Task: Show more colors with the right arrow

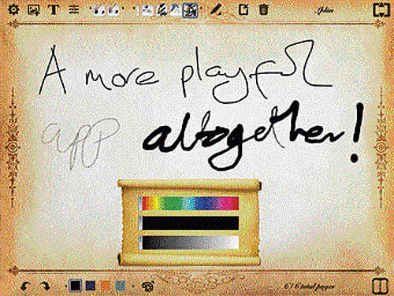Action: [x=133, y=286]
